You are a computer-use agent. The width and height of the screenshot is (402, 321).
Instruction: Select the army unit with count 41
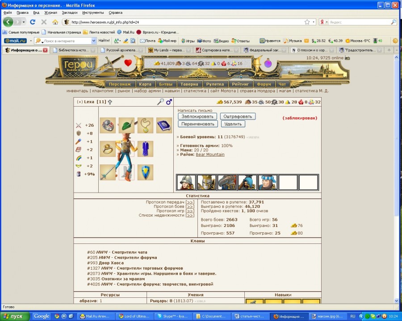tap(186, 182)
